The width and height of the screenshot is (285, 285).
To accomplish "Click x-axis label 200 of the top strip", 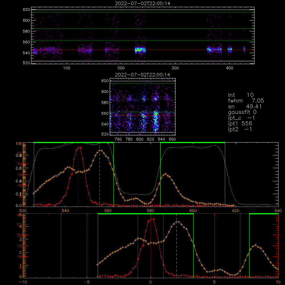I will coord(121,68).
